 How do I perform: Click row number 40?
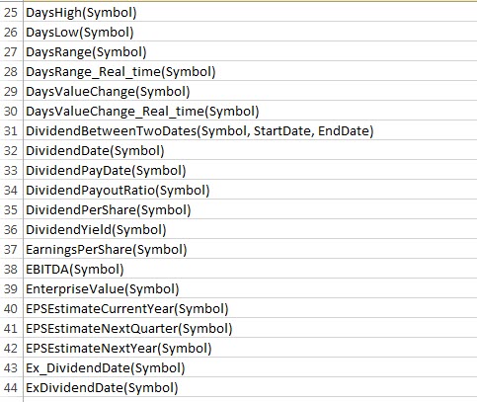(11, 308)
